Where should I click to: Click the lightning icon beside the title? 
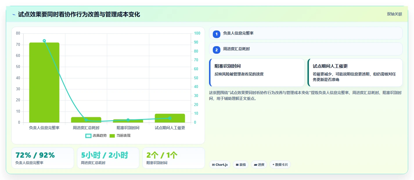tap(14, 14)
